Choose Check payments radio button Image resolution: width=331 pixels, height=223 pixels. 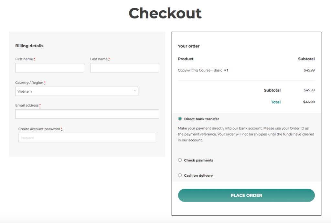click(x=180, y=160)
